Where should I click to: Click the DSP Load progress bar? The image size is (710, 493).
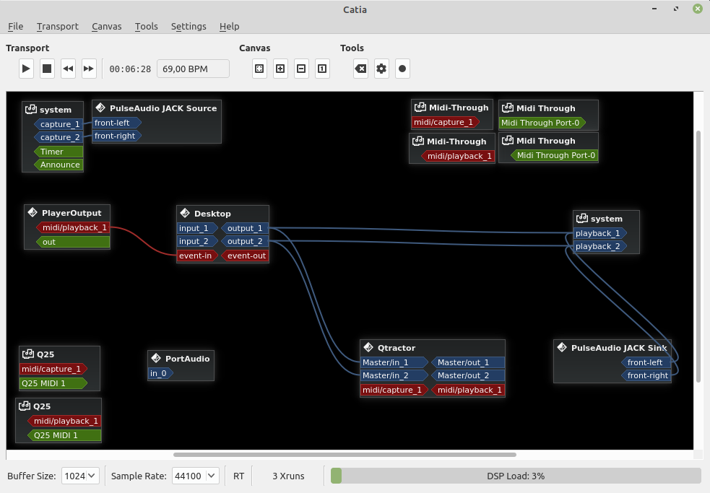516,476
